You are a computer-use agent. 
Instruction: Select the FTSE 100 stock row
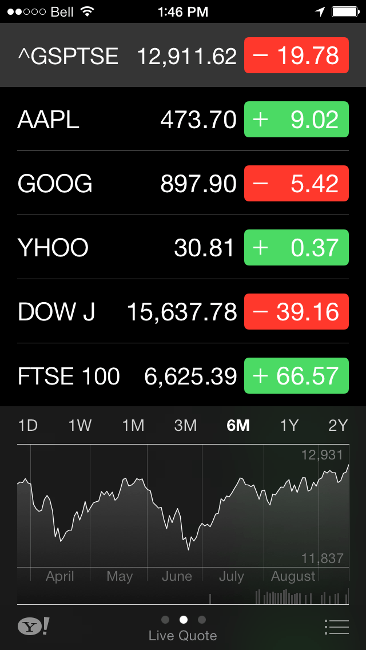pos(126,376)
